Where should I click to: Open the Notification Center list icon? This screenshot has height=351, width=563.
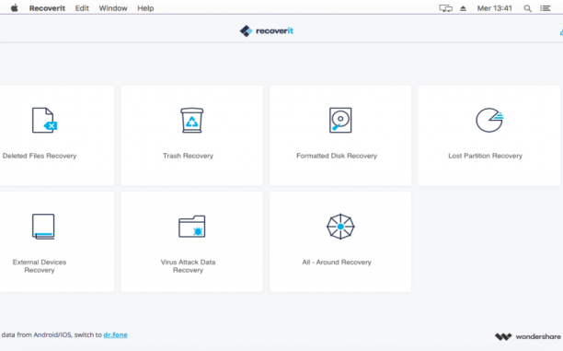pos(545,8)
